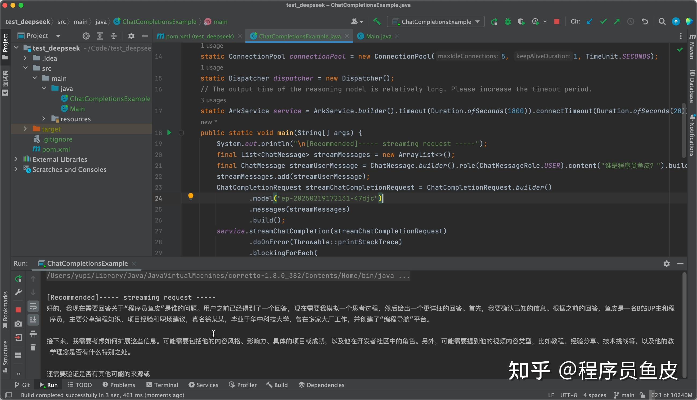Enable Select Opened File in Project panel
Screen dimensions: 697x400
click(86, 36)
